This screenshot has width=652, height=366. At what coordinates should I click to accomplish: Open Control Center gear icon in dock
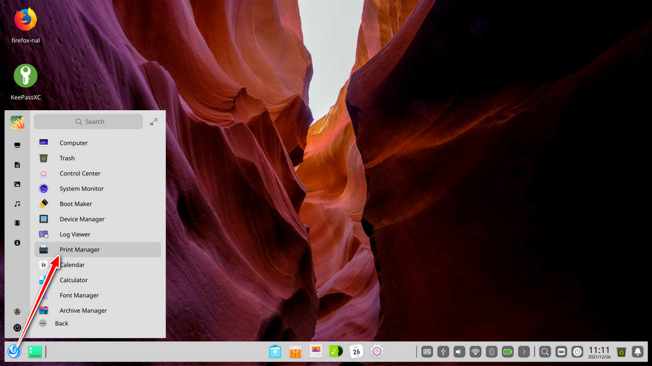click(x=376, y=352)
